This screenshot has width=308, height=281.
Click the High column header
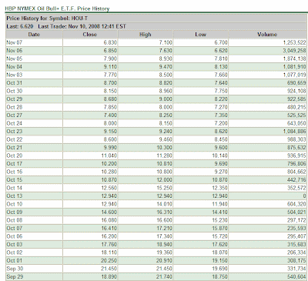[146, 35]
